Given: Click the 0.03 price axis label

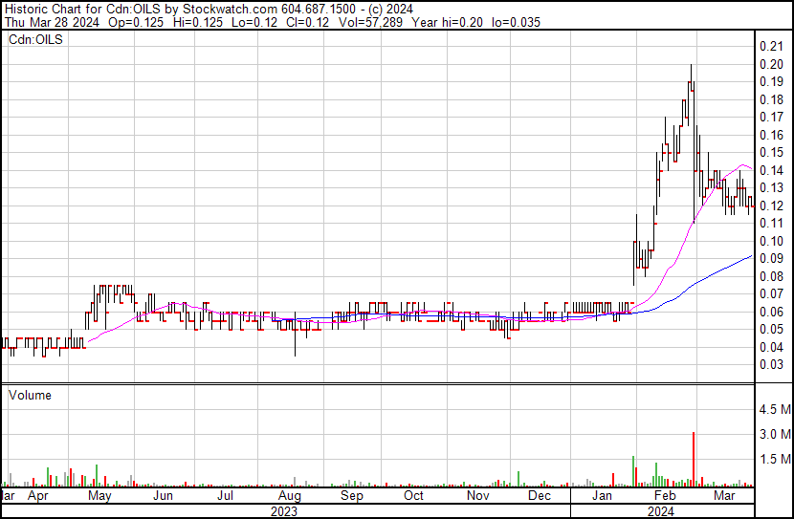Looking at the screenshot, I should tap(771, 364).
